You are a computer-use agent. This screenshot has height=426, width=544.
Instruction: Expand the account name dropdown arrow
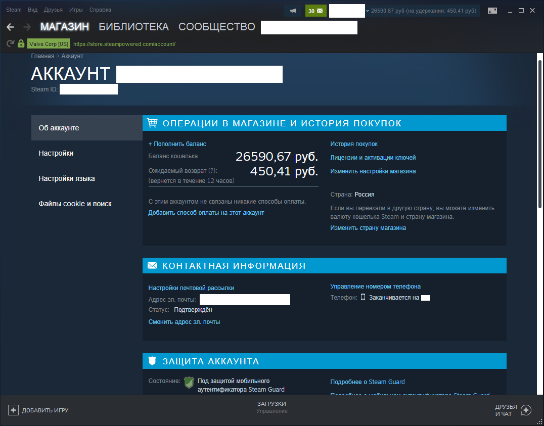[x=368, y=11]
